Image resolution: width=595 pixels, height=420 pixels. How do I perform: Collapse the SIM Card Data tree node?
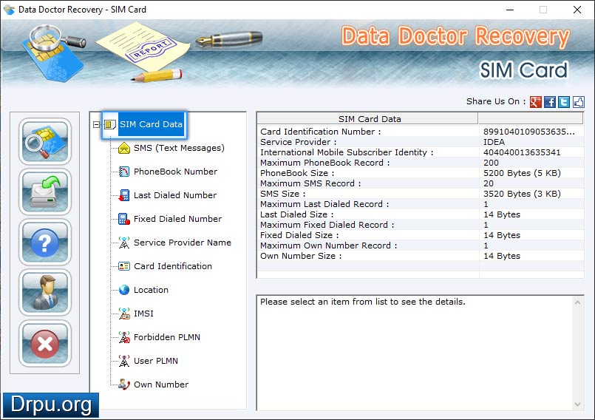96,124
